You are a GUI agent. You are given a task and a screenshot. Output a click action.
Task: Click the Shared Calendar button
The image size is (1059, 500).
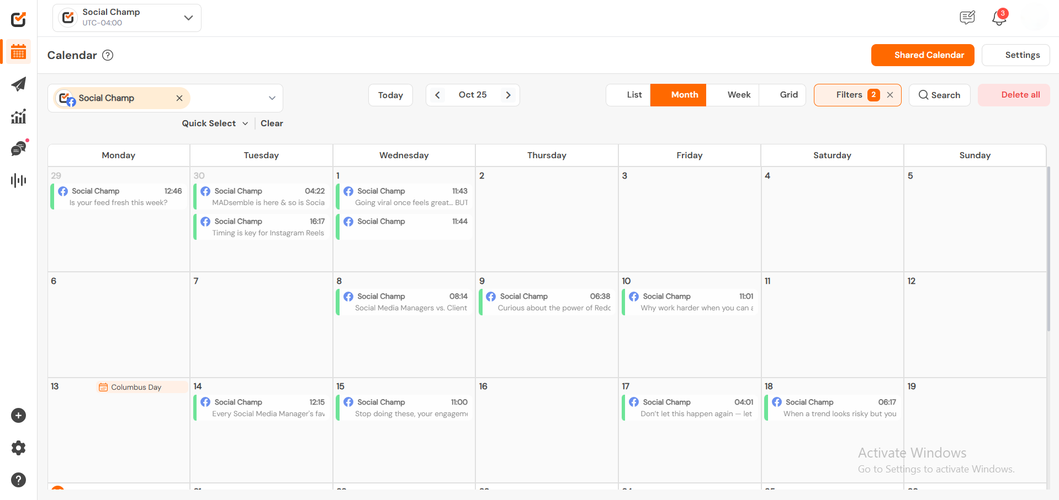point(922,55)
